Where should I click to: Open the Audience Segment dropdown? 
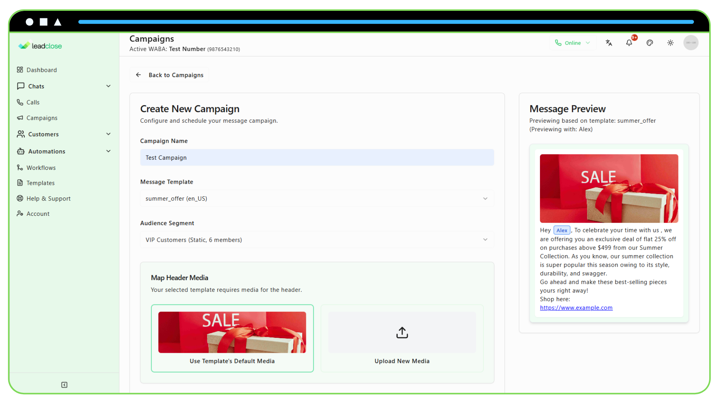(x=317, y=240)
